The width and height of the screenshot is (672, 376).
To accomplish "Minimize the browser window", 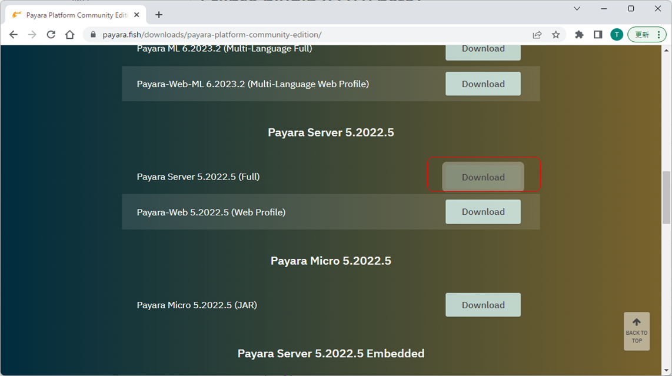I will coord(604,9).
